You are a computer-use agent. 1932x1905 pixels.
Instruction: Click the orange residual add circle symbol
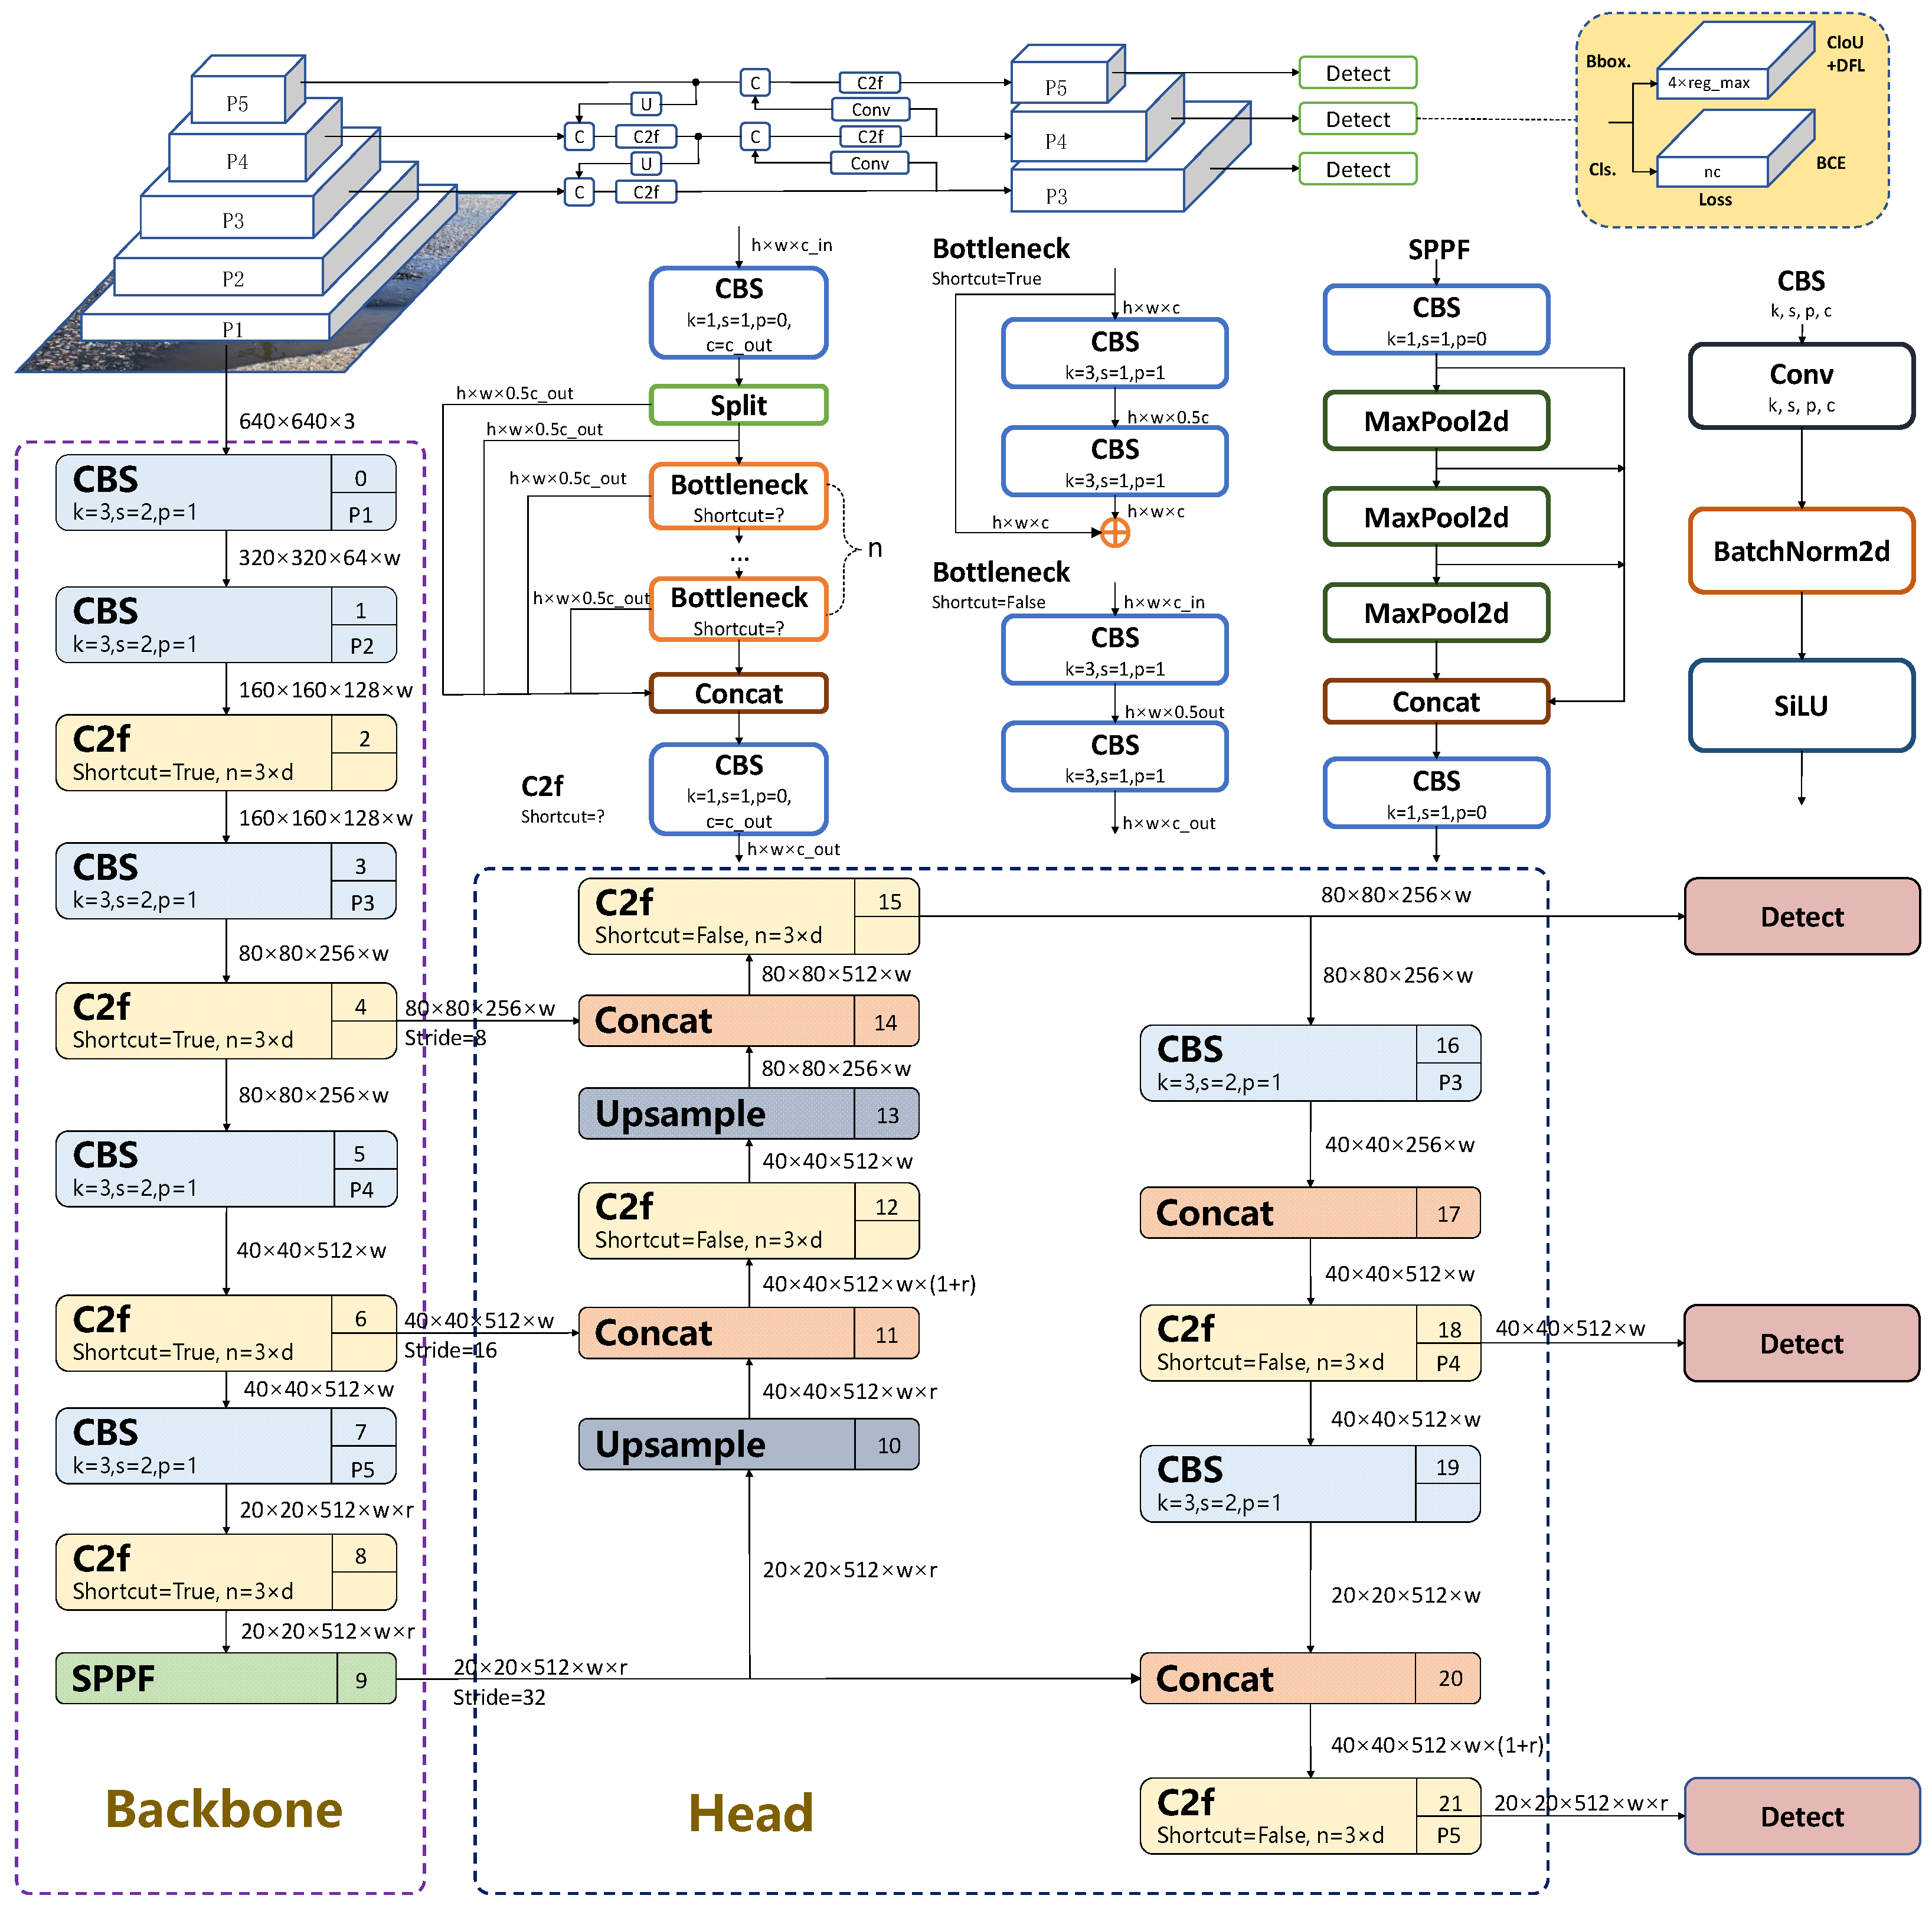click(1114, 532)
